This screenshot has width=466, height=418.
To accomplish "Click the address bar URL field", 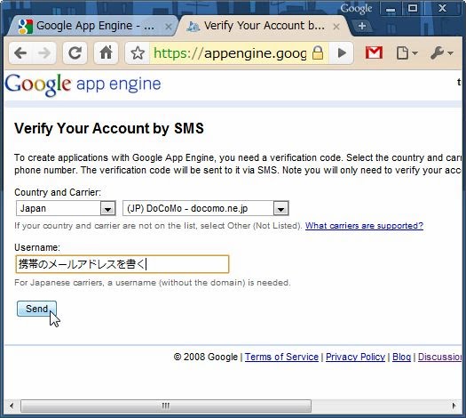I will 230,53.
